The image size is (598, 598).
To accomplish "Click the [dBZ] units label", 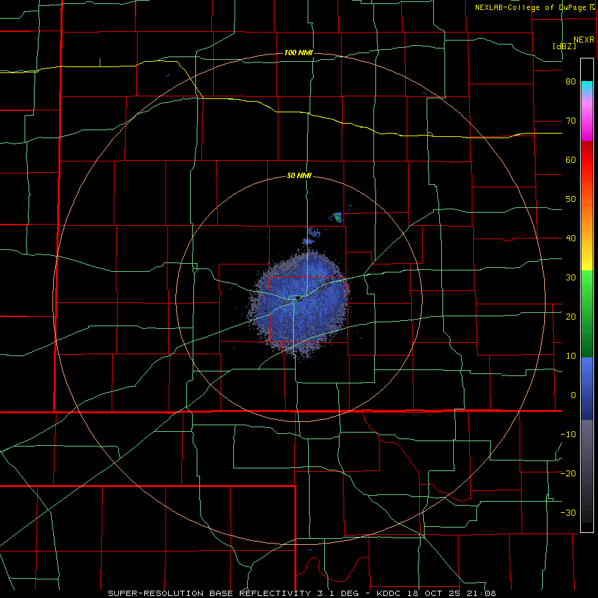I will coord(564,46).
